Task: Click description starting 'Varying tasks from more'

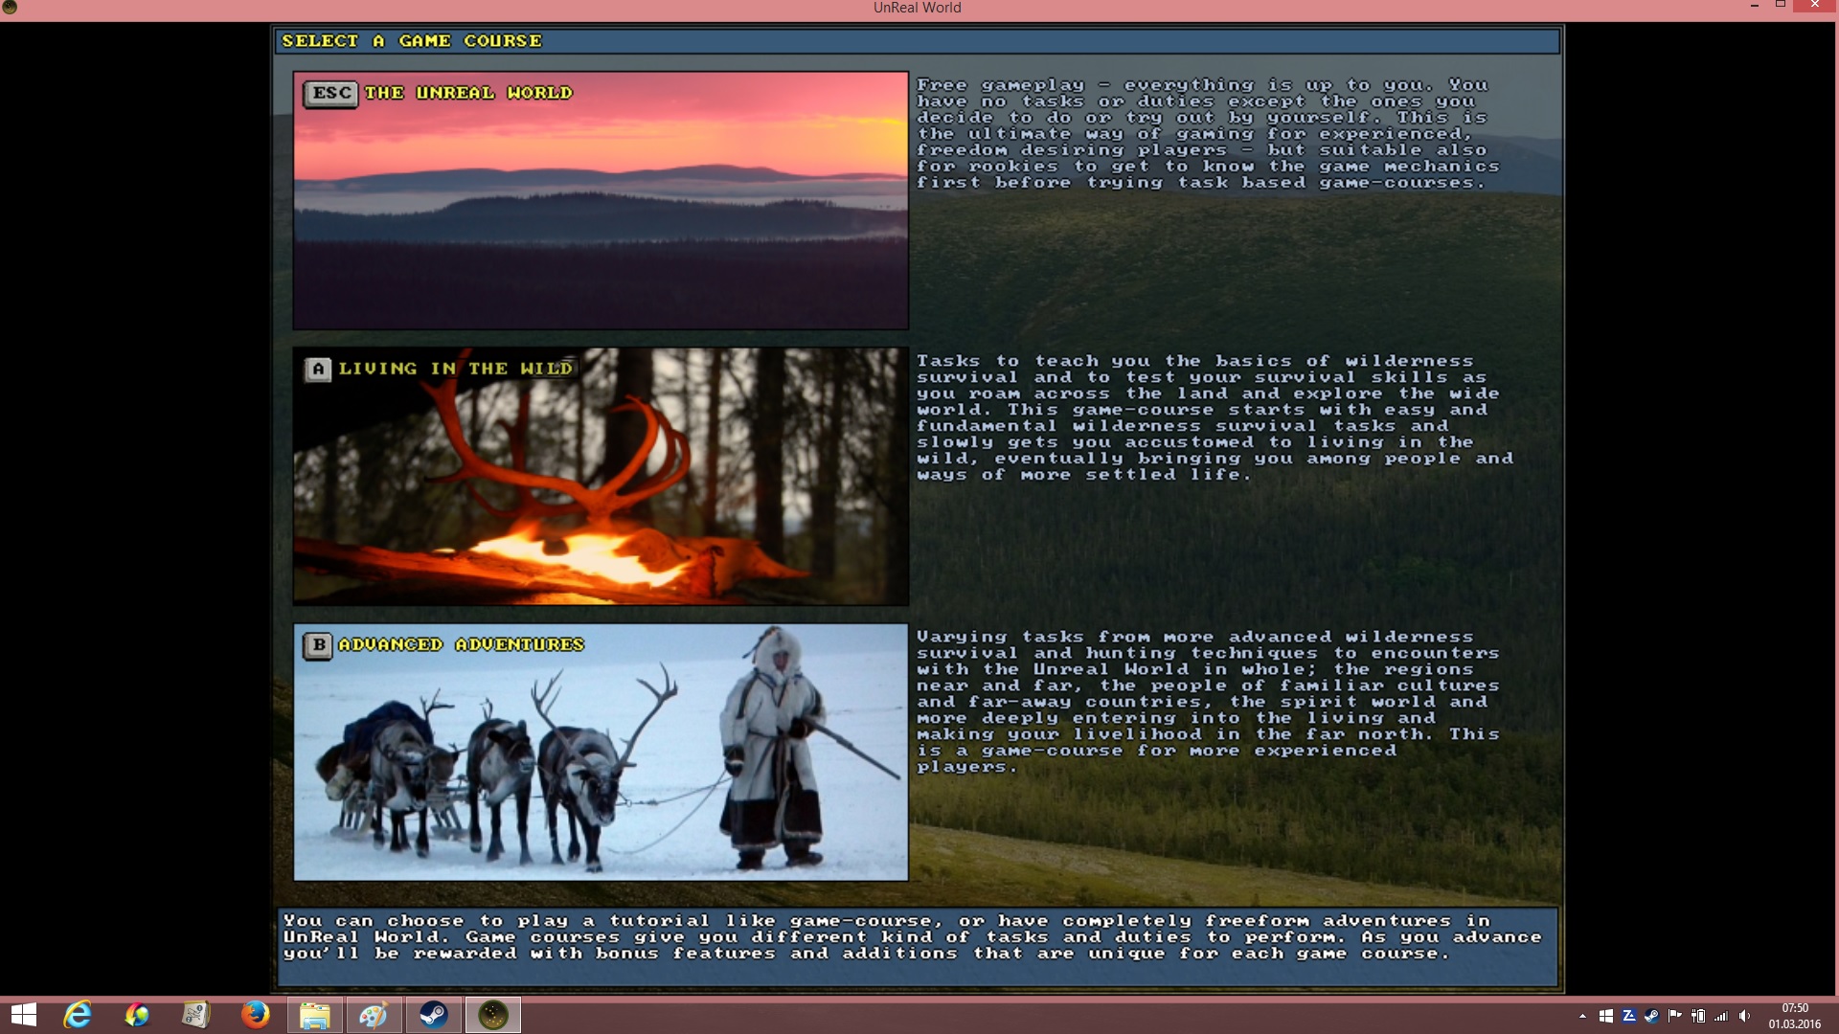Action: 1207,702
